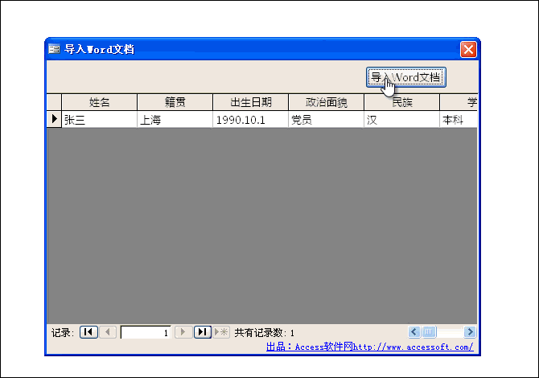Select the cell containing 张三

coord(99,119)
